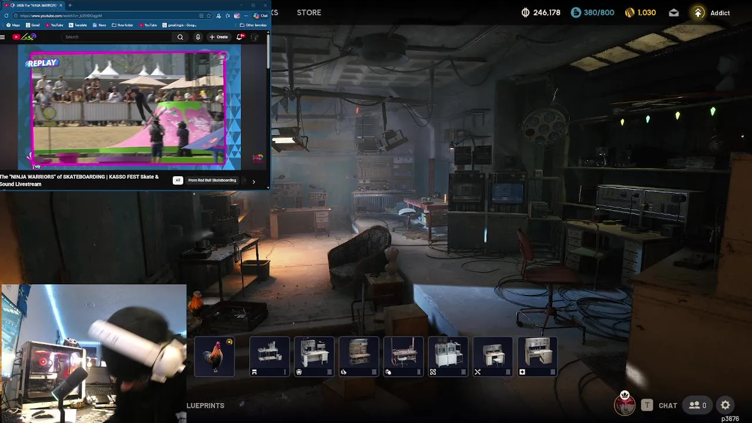Click the YouTube Create button
This screenshot has width=752, height=423.
[219, 37]
